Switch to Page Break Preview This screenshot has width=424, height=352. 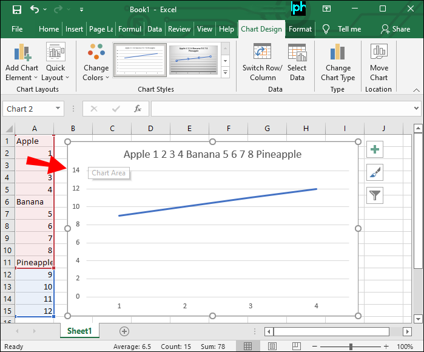297,346
